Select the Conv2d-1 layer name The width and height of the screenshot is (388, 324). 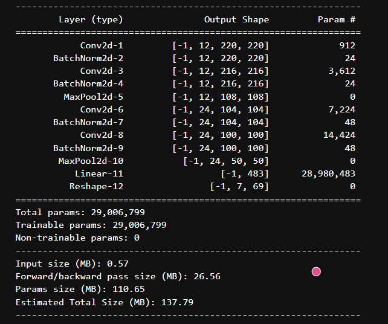102,45
